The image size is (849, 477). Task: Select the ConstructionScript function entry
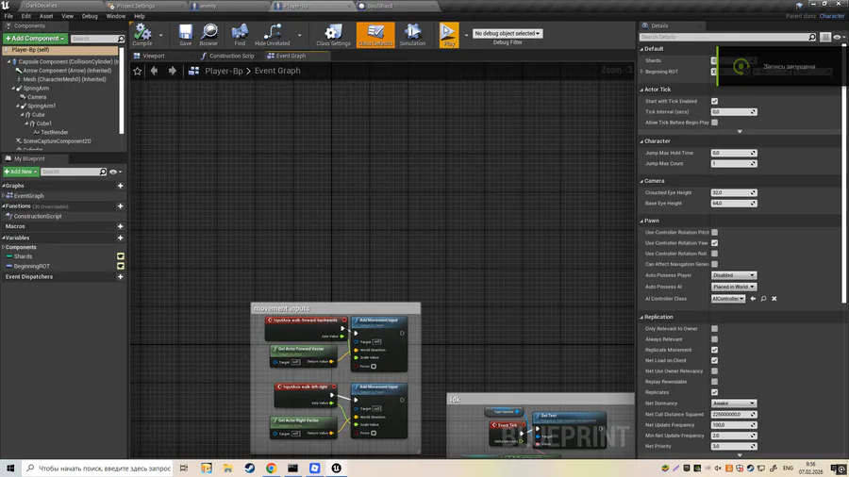[x=38, y=216]
